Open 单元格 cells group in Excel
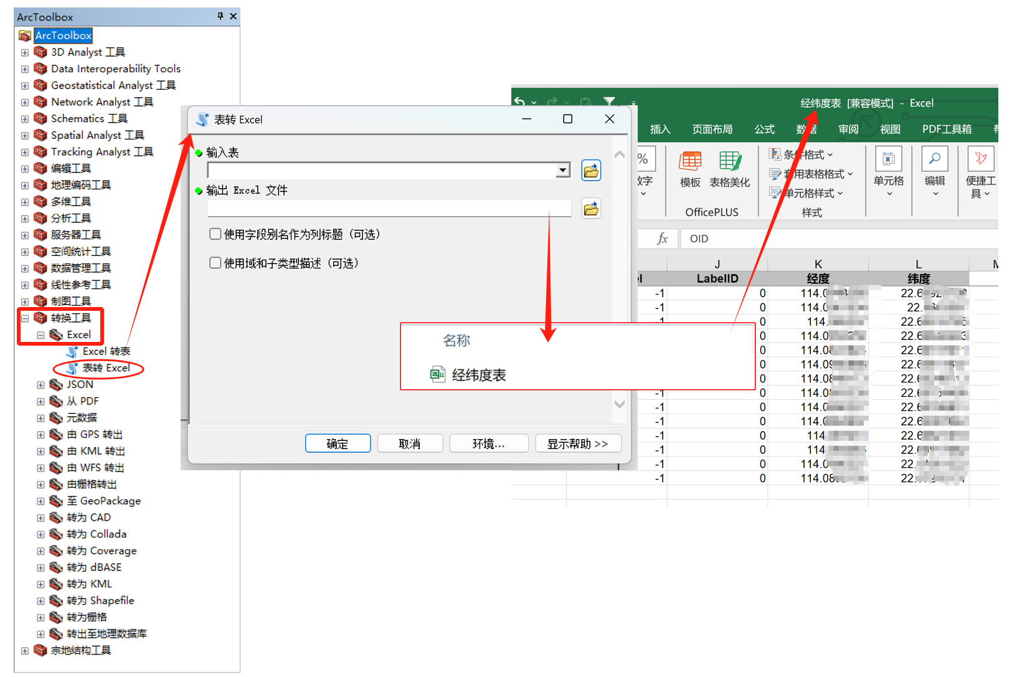This screenshot has width=1017, height=677. click(889, 172)
